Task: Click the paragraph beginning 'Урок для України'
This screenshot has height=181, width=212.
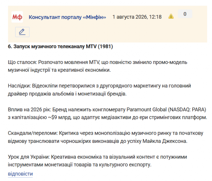Action: click(98, 161)
